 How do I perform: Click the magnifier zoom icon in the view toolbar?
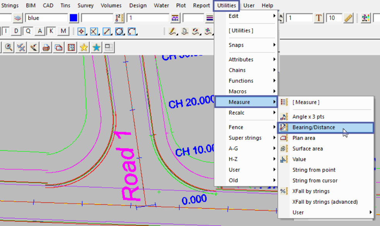coord(9,48)
